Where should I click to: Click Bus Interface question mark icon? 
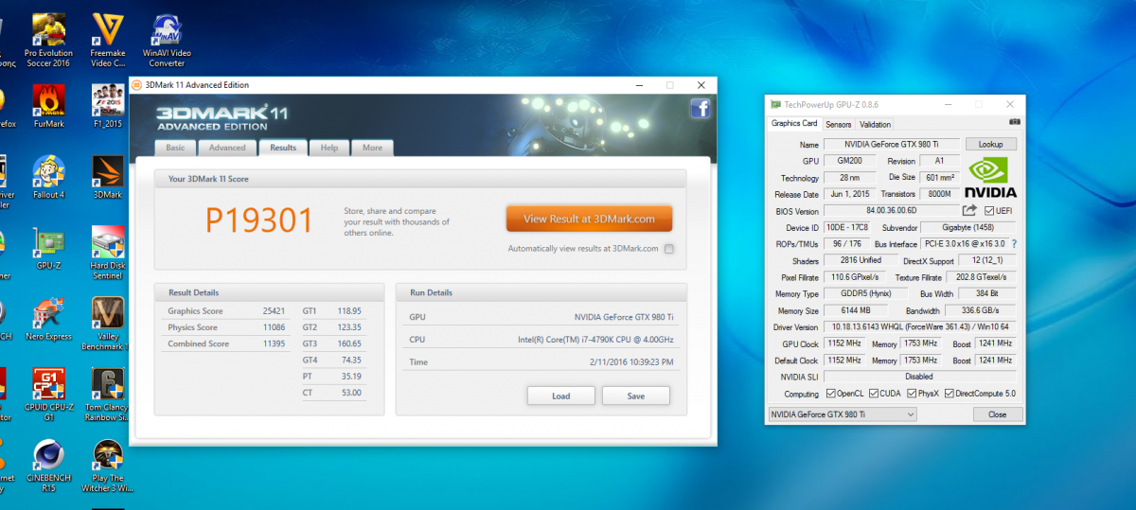tap(1014, 244)
